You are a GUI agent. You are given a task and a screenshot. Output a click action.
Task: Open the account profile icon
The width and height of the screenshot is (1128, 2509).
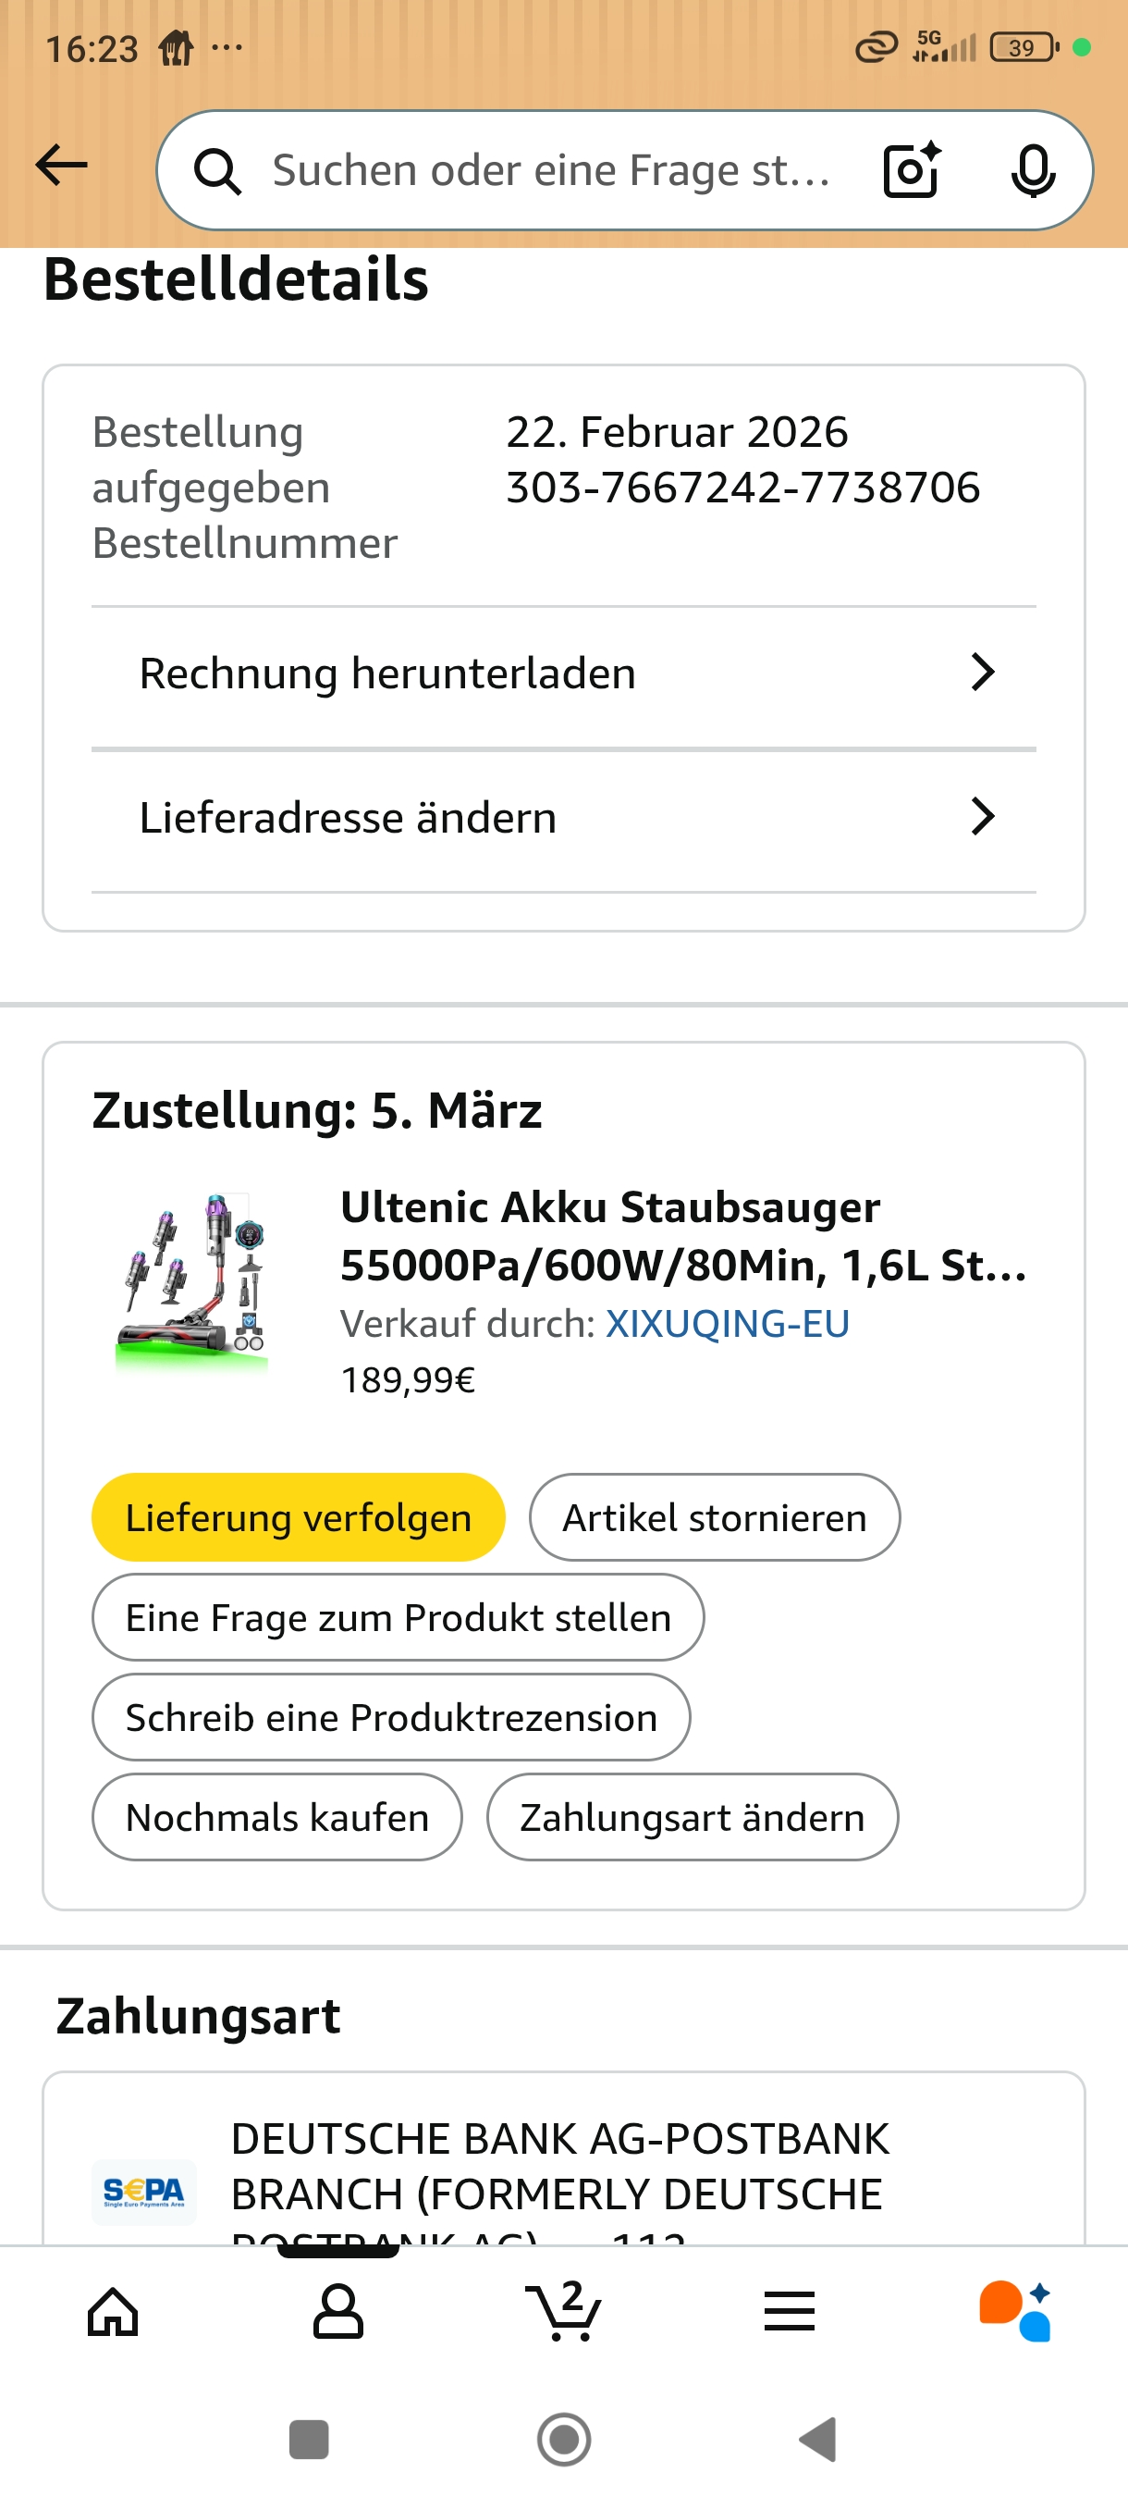(x=337, y=2311)
